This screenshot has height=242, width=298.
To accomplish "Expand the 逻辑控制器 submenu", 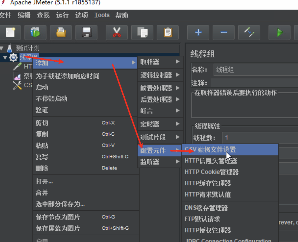I will tap(160, 75).
